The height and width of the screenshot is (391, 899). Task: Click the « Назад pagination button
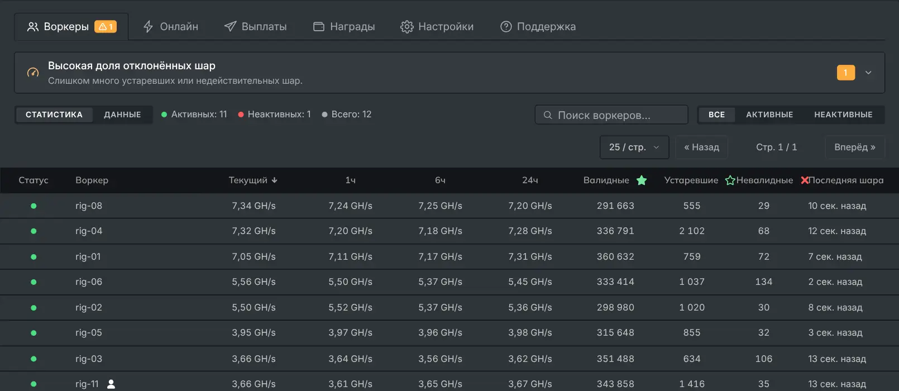(x=701, y=147)
